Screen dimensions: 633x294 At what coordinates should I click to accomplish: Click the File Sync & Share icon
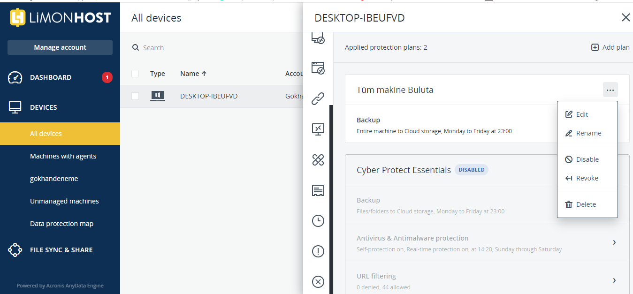click(x=15, y=250)
